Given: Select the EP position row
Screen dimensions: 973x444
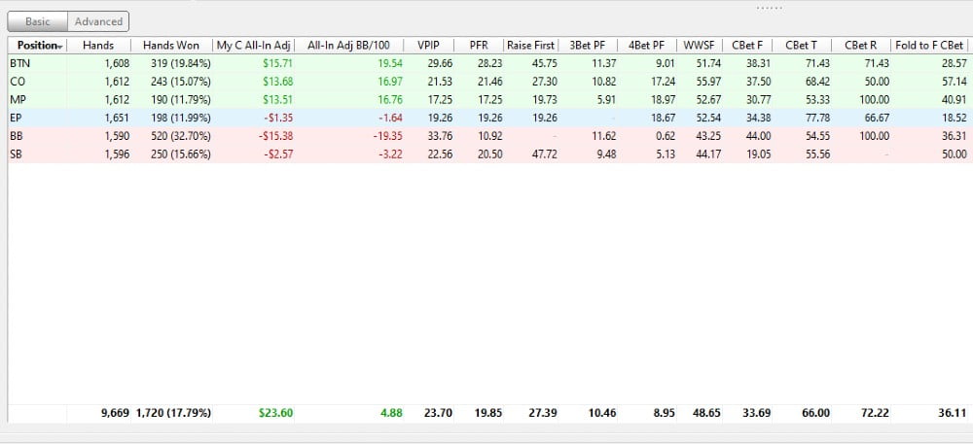Looking at the screenshot, I should tap(488, 118).
